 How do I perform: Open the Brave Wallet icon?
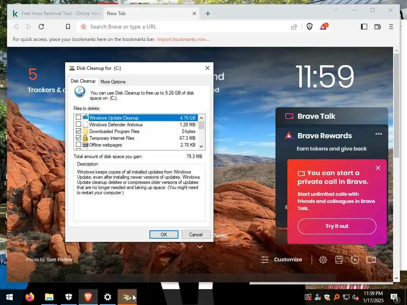coord(378,27)
